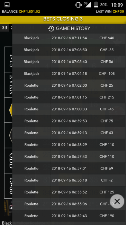Tap the Last Win CHF 30 label

(110, 12)
